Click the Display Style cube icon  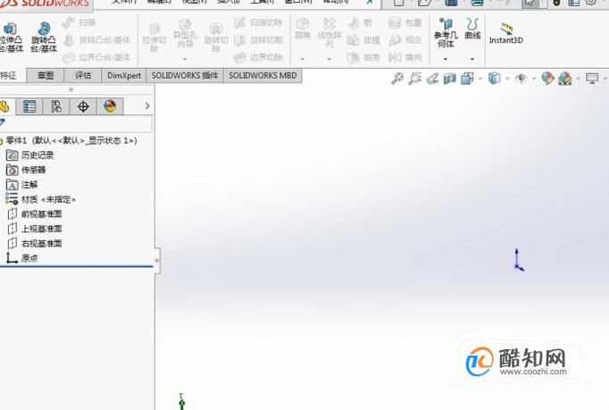pyautogui.click(x=494, y=79)
